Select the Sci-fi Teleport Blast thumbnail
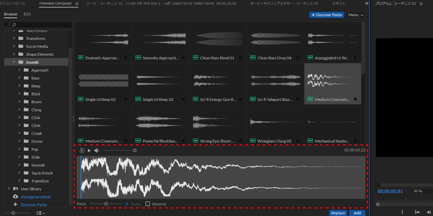This screenshot has width=433, height=216. (275, 84)
